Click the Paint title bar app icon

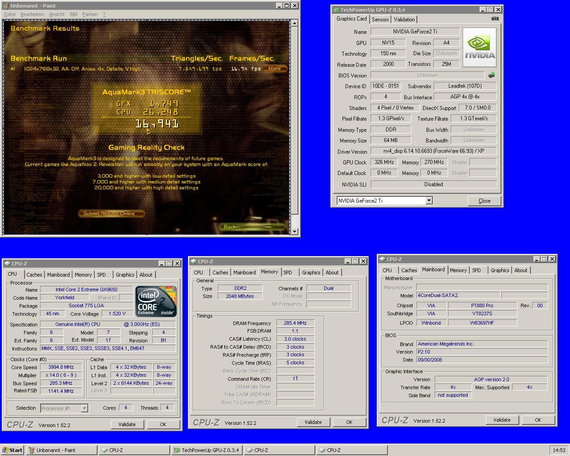pos(6,6)
